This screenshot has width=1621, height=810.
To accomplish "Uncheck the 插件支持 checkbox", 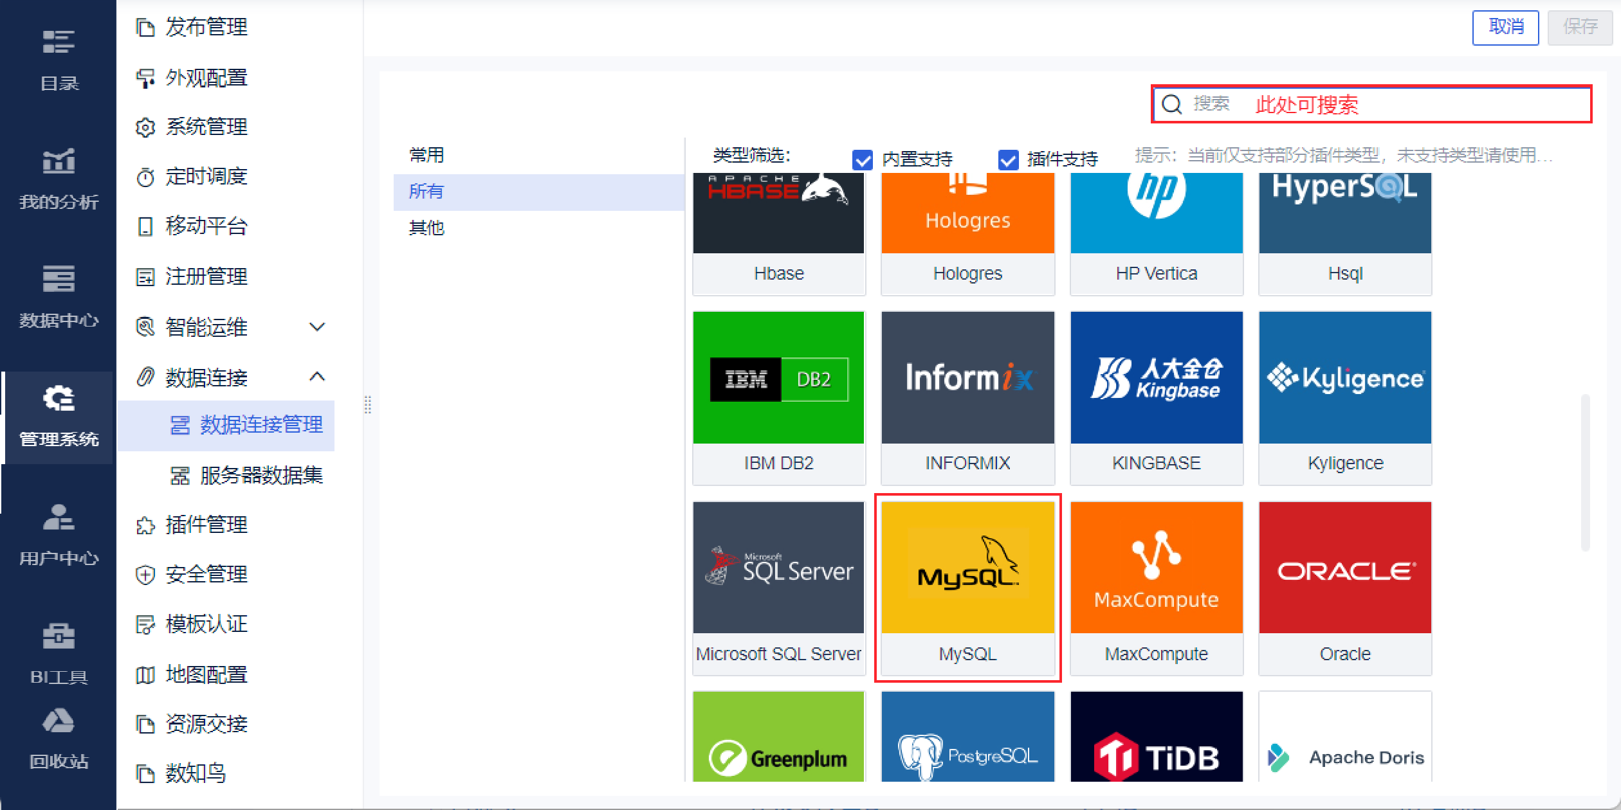I will 1008,159.
